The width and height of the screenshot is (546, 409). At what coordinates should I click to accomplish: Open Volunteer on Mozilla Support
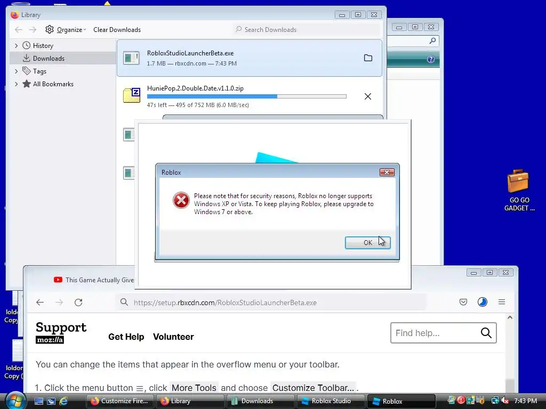point(173,337)
